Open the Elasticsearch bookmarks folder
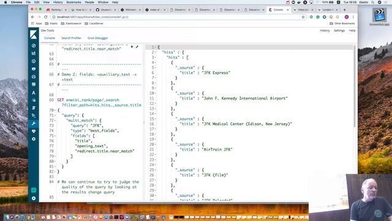This screenshot has width=392, height=221. pos(72,23)
